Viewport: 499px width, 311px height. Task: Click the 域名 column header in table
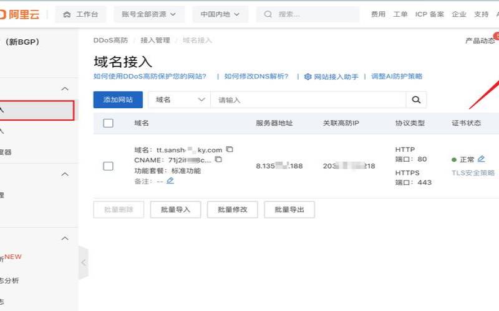[x=142, y=123]
